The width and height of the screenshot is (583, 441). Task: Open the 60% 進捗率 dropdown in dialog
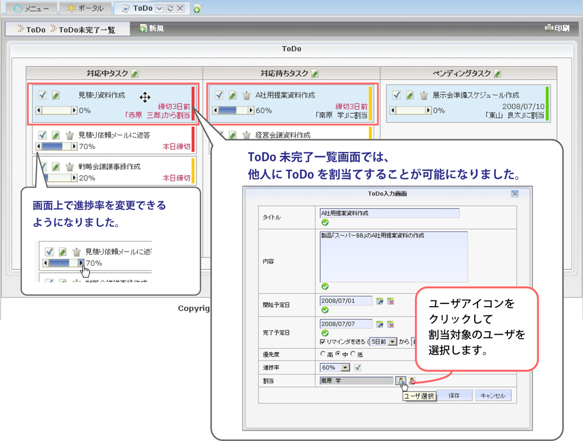point(335,368)
